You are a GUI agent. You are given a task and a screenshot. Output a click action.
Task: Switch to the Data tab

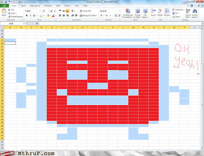58,6
